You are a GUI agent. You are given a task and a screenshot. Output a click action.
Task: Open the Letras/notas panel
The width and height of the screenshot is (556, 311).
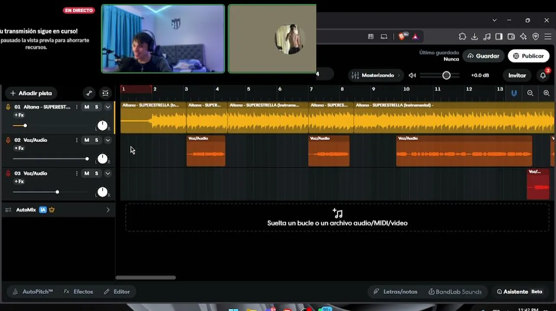396,292
